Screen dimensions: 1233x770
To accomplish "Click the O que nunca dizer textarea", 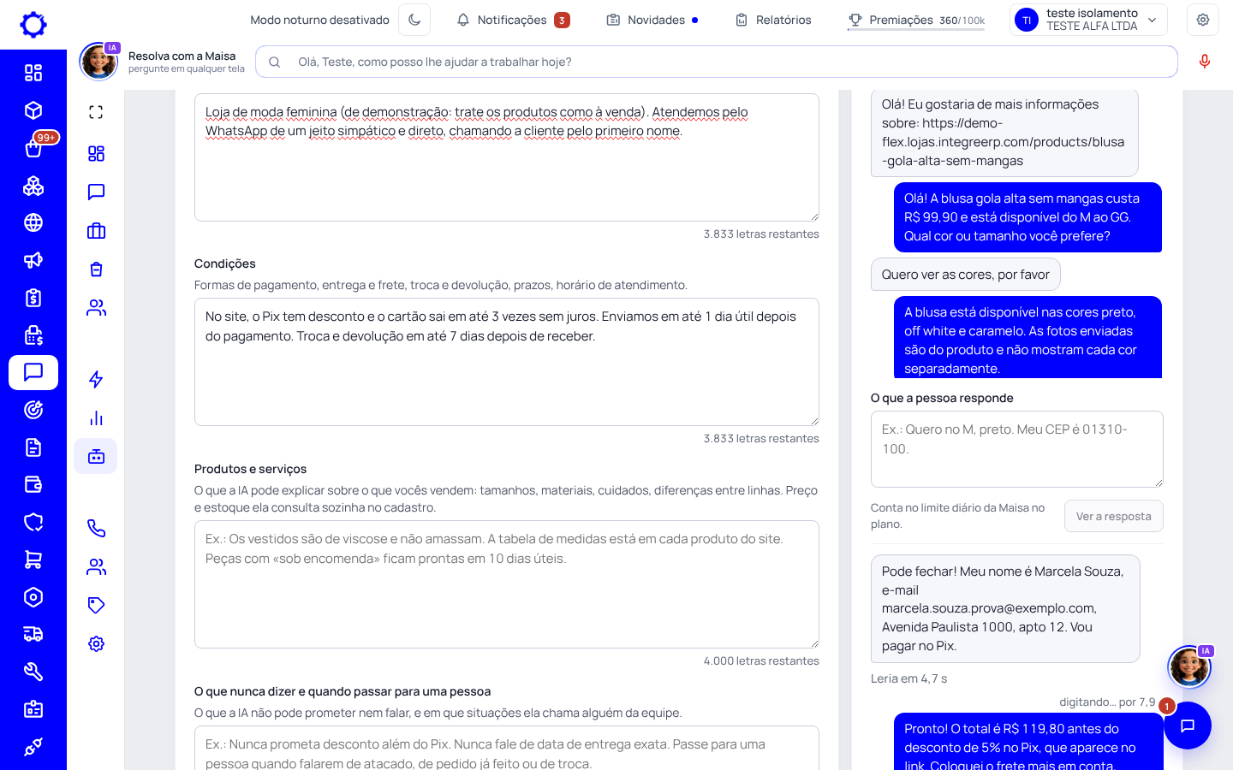I will pos(507,749).
